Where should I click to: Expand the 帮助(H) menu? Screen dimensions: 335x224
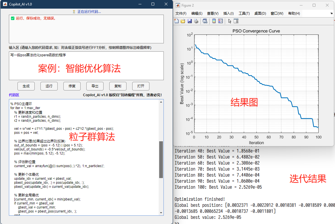[x=294, y=13]
